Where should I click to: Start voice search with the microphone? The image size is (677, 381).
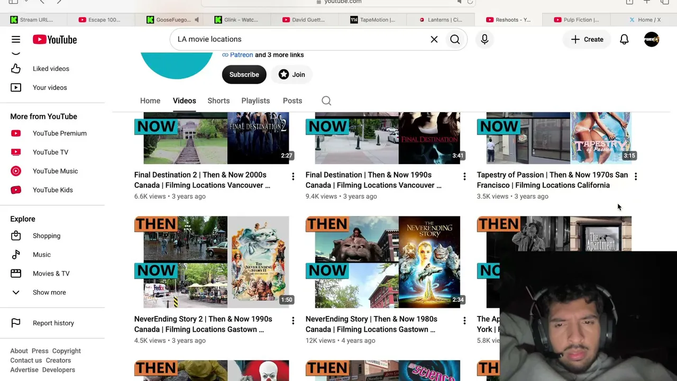[x=484, y=39]
